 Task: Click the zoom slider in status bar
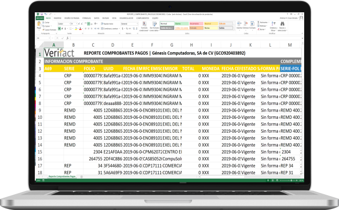point(291,180)
